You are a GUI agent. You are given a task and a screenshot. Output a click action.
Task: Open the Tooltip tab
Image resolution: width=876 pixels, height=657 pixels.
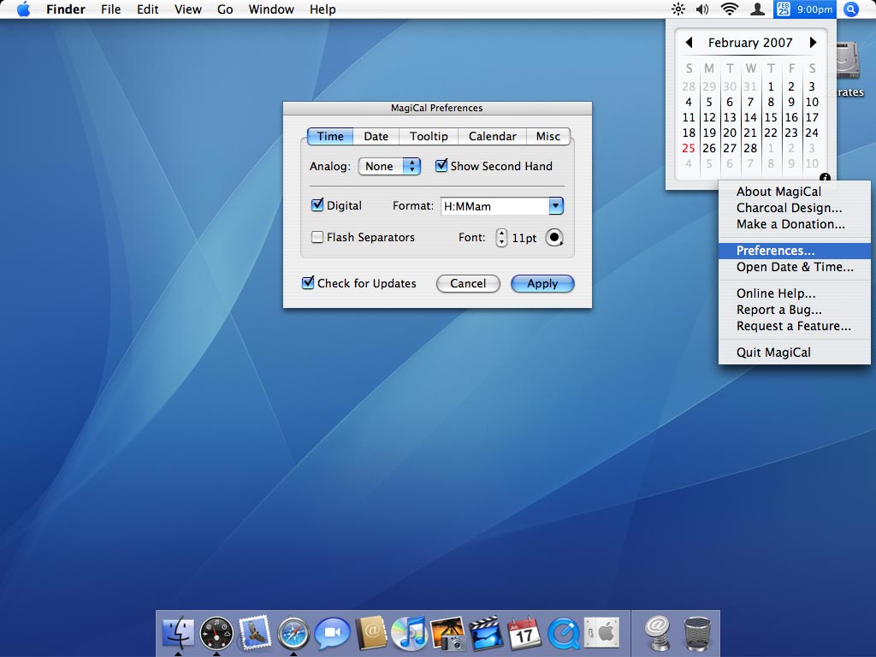point(429,136)
